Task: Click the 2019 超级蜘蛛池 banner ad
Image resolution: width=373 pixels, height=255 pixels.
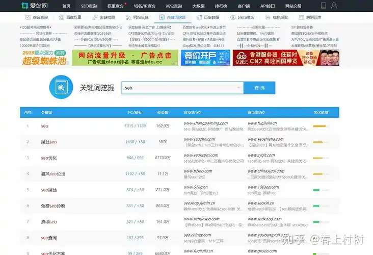Action: pos(44,58)
